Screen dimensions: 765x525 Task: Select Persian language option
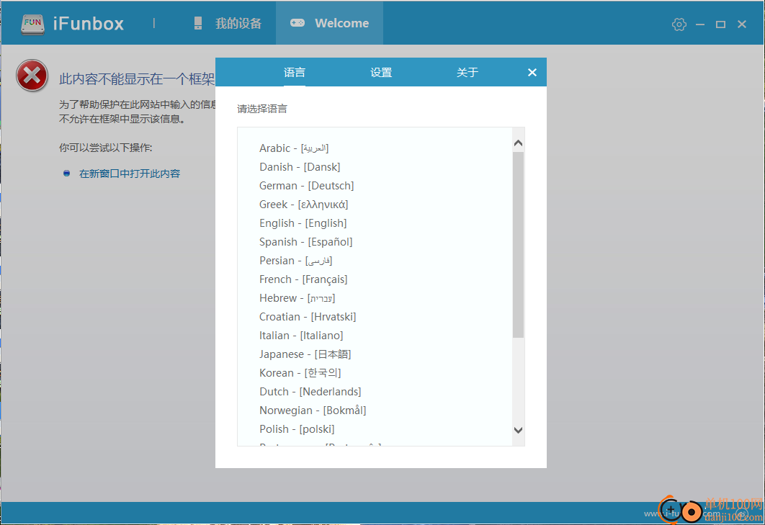(x=296, y=261)
